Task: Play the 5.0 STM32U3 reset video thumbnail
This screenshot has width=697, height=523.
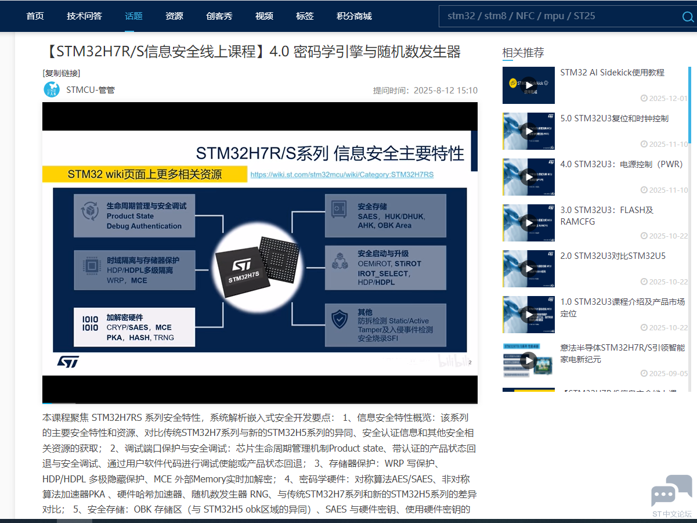Action: [528, 131]
